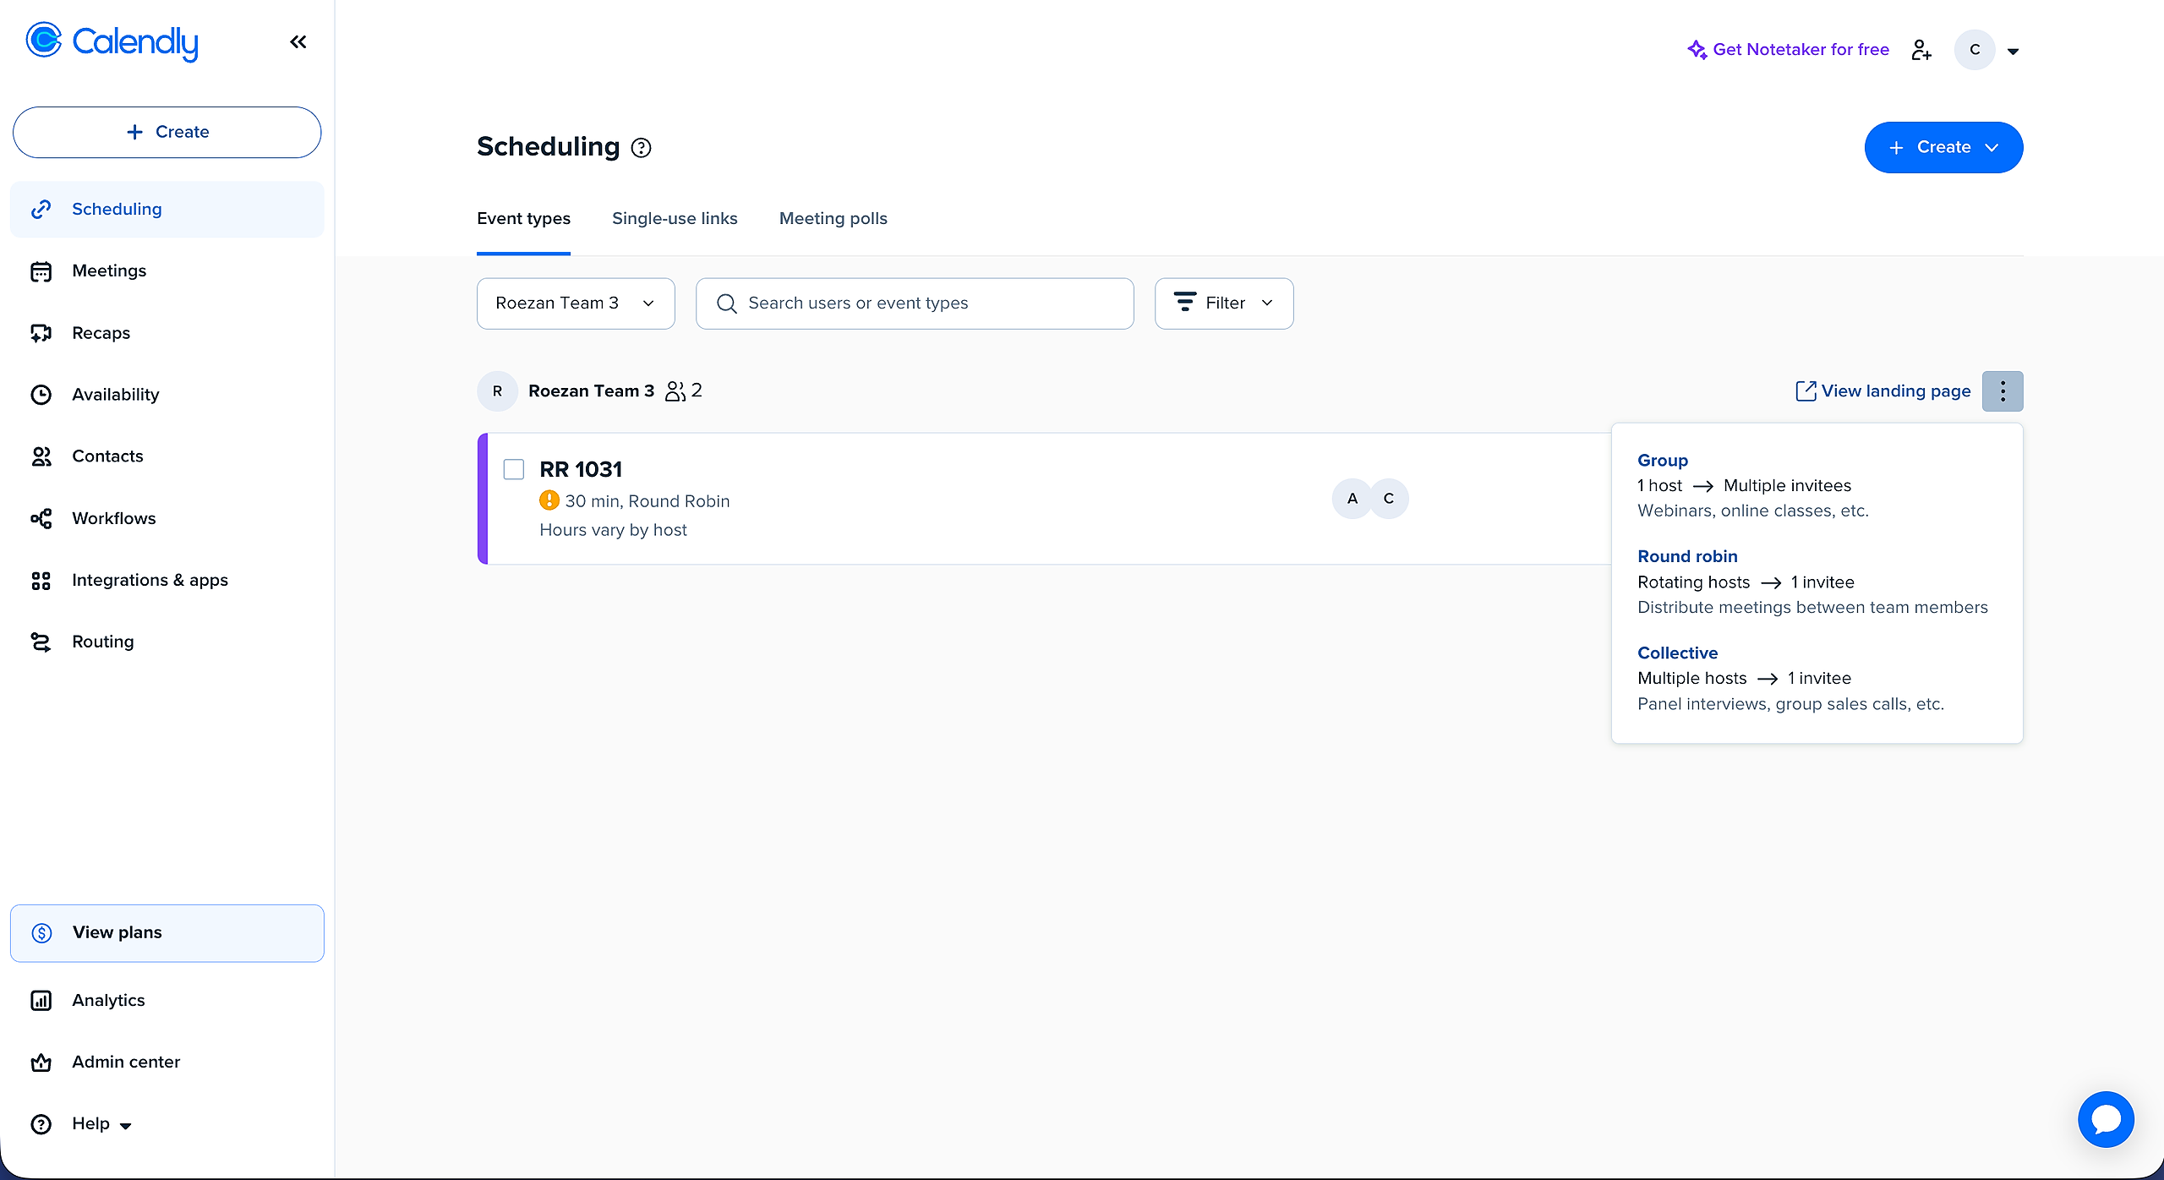Switch to Meeting polls tab

pyautogui.click(x=833, y=219)
